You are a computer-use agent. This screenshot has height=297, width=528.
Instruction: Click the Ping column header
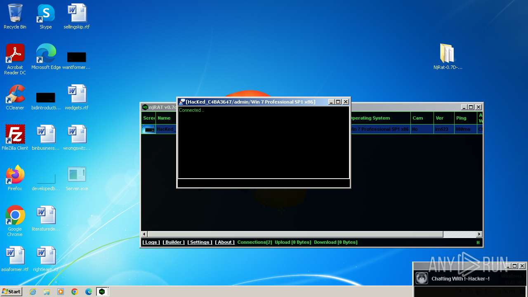(x=465, y=118)
